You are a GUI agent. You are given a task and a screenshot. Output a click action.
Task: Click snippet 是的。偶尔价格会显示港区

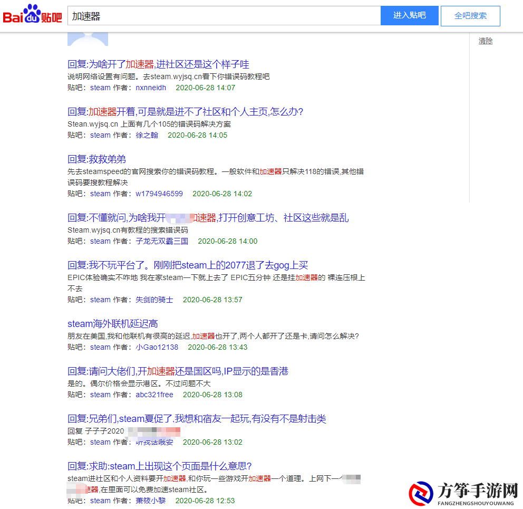pos(139,383)
